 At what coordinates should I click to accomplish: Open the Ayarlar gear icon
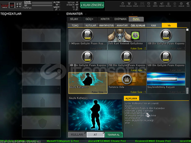pyautogui.click(x=181, y=4)
